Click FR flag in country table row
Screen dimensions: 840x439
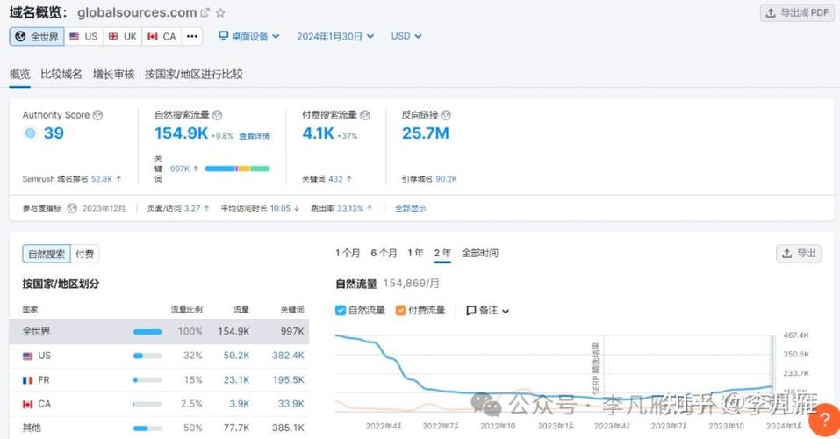point(27,380)
